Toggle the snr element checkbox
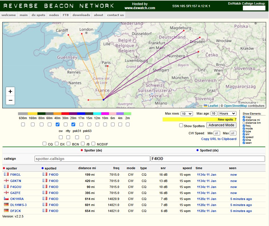 [x=244, y=134]
